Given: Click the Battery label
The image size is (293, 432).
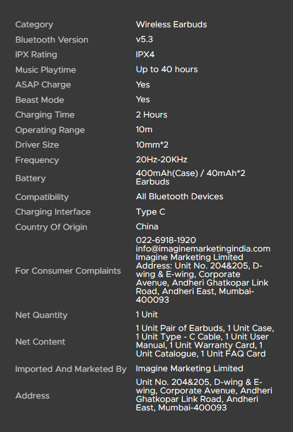Looking at the screenshot, I should [30, 178].
